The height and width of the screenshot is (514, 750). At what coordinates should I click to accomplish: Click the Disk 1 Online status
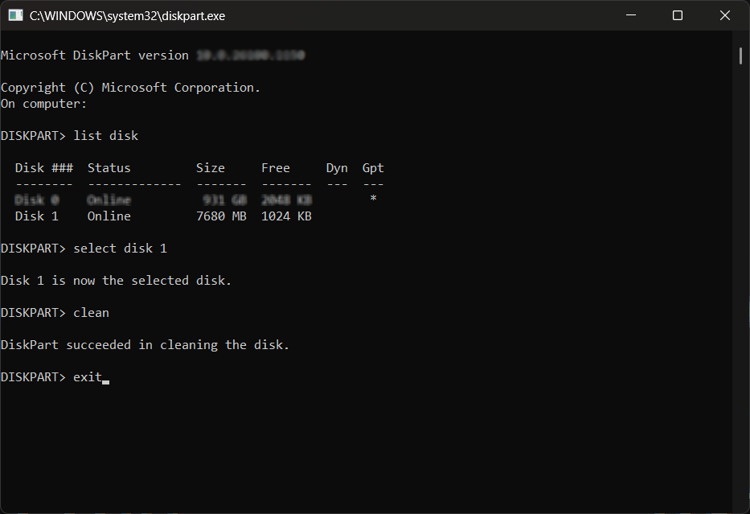[109, 216]
